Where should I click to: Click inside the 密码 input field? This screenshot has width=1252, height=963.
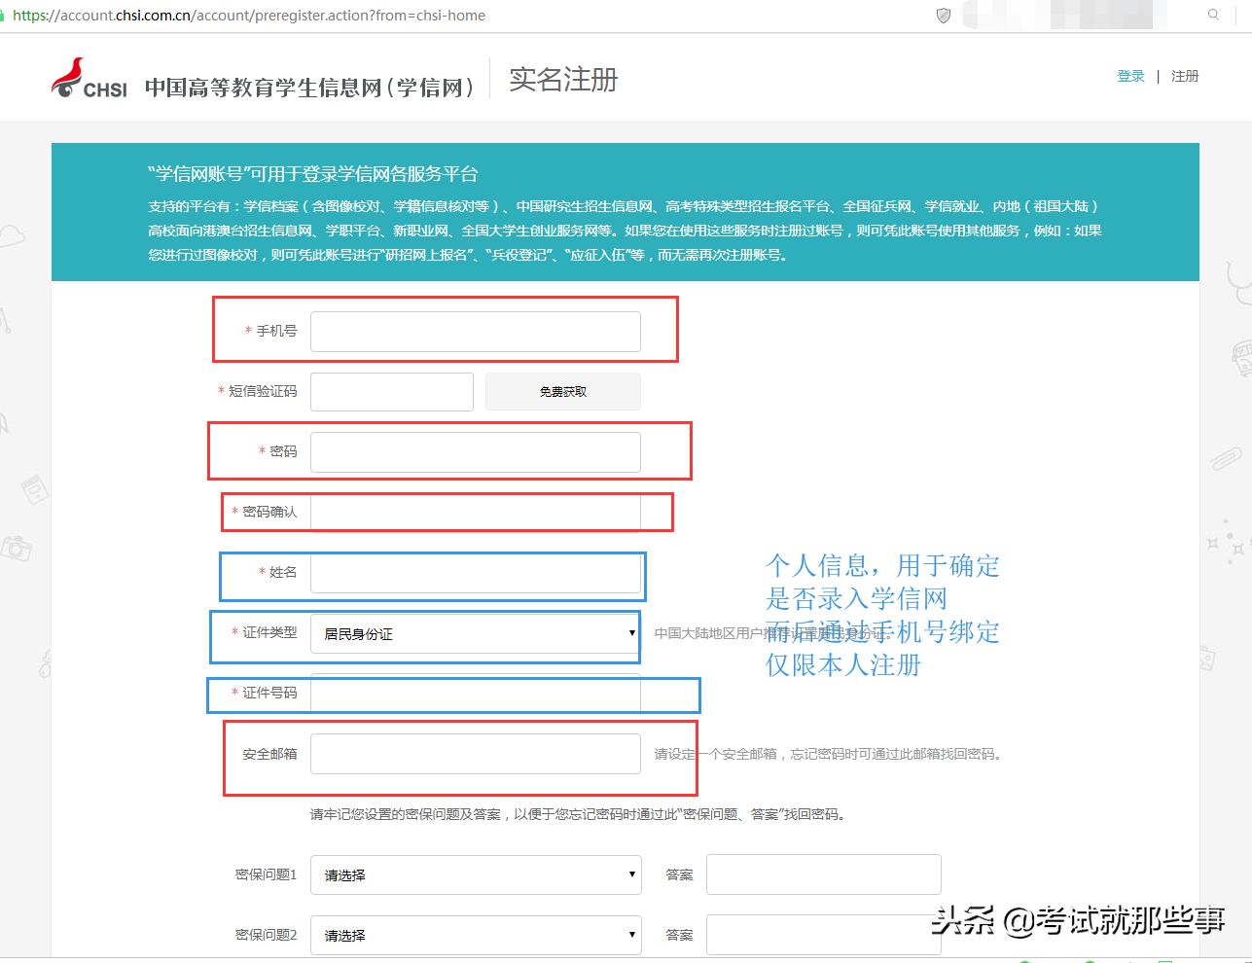[474, 451]
